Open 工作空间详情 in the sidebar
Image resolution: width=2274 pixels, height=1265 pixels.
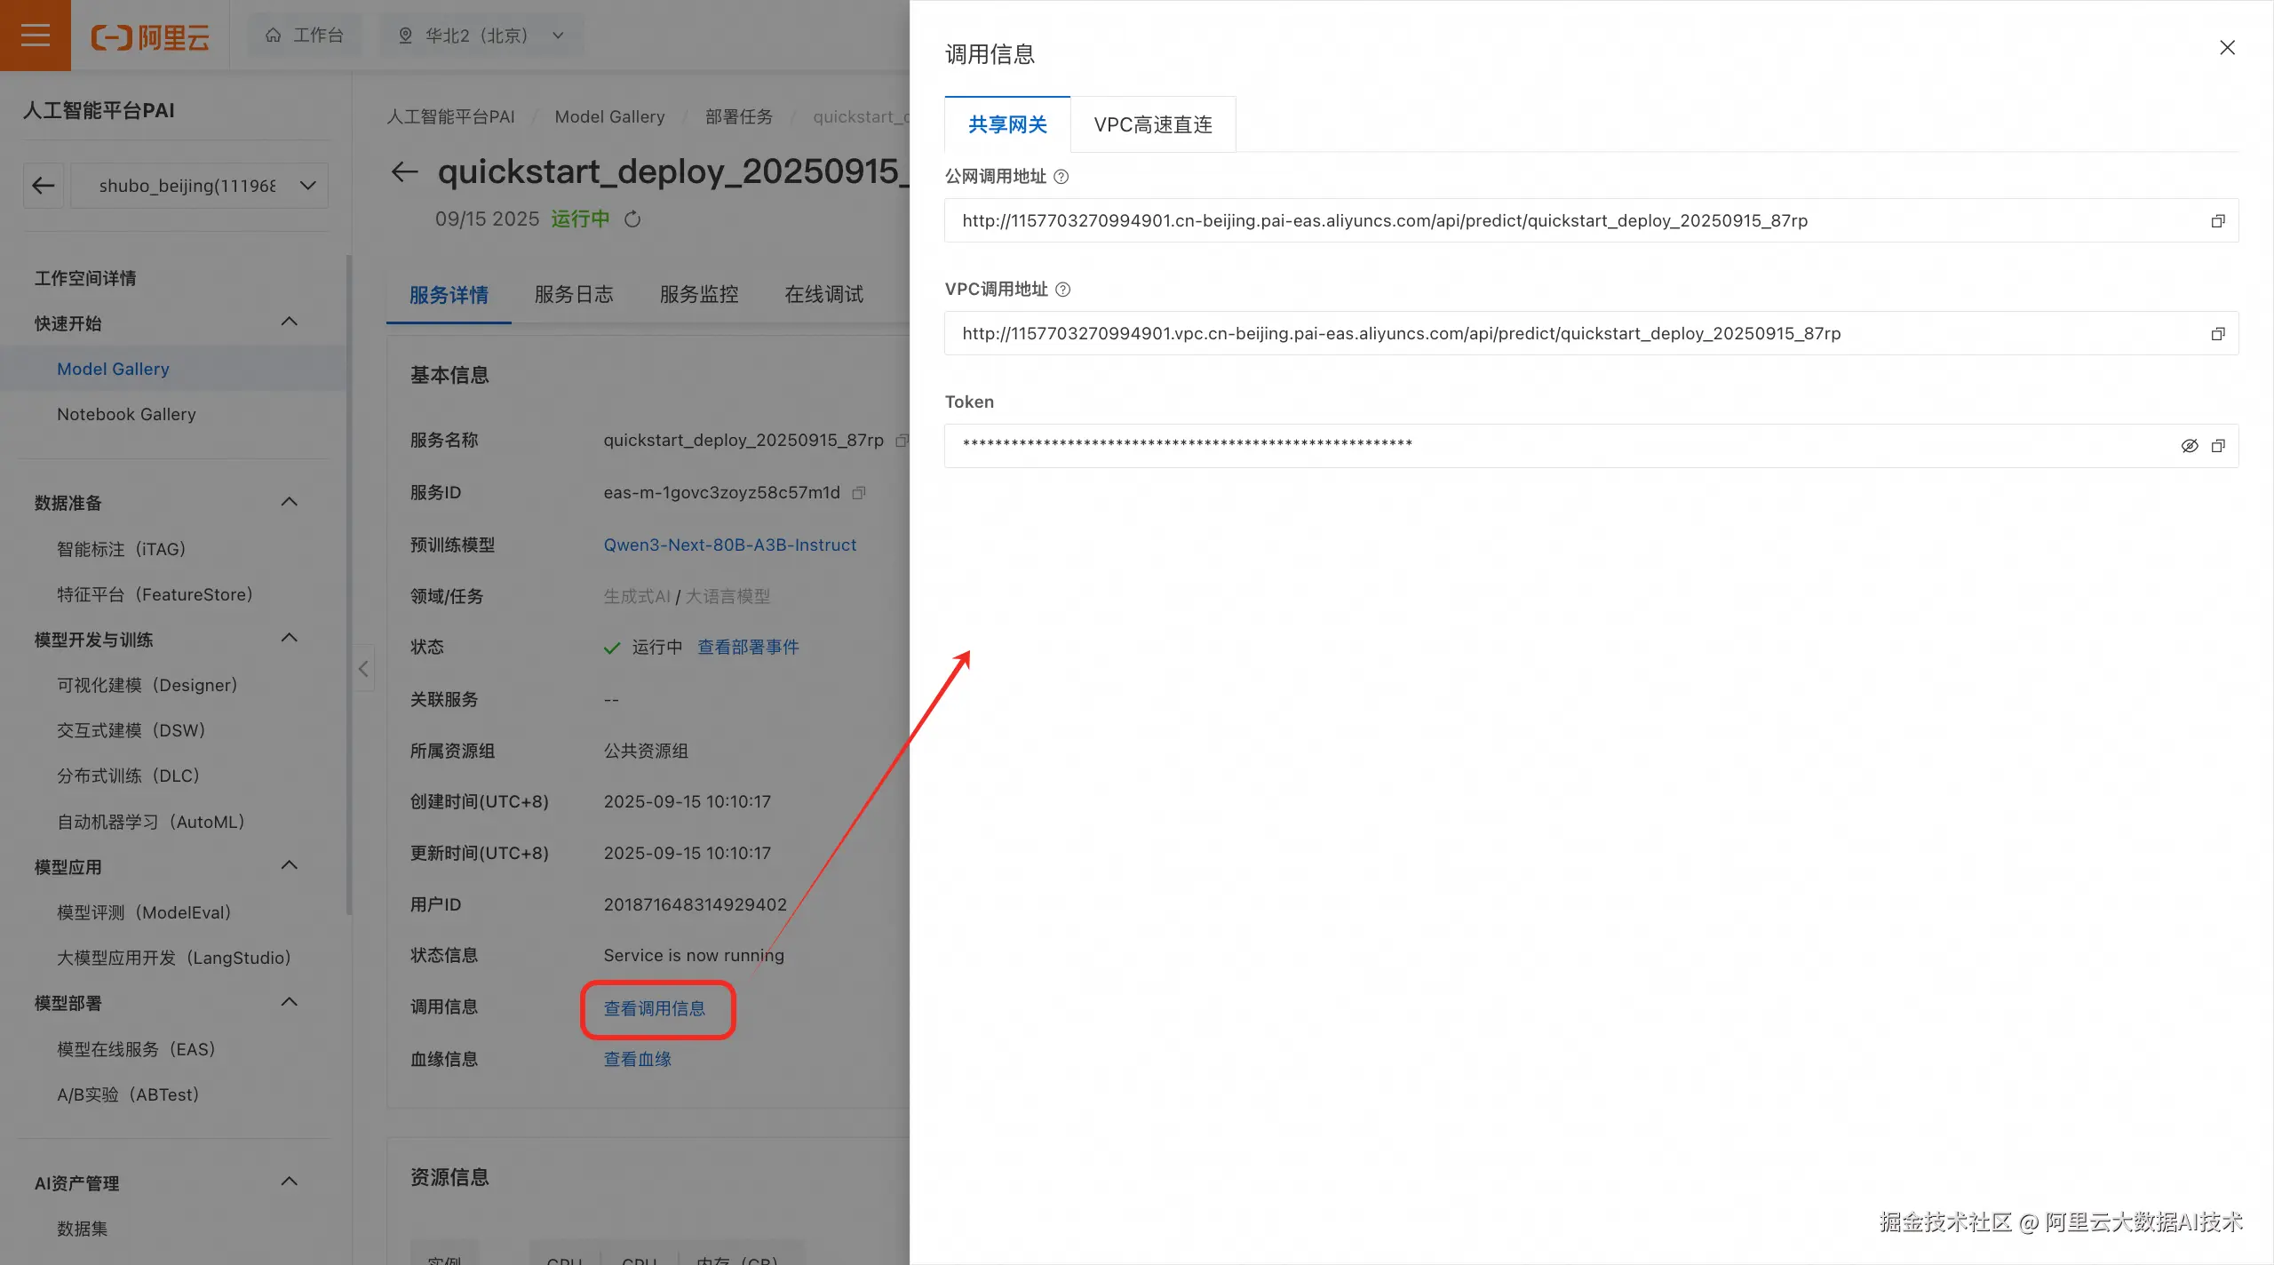click(x=85, y=278)
